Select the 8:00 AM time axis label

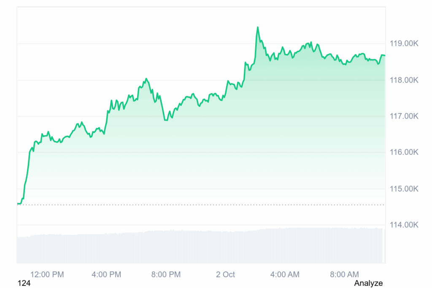coord(344,275)
